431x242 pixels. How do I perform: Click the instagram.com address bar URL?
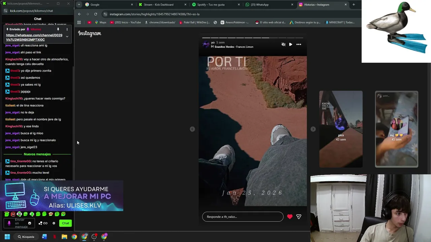click(x=155, y=14)
